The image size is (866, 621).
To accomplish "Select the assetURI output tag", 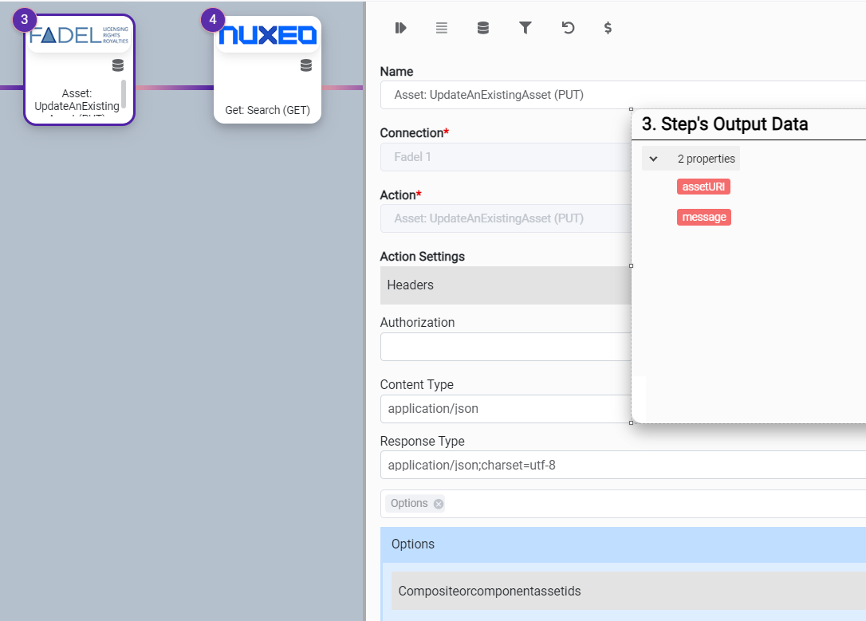I will point(703,187).
